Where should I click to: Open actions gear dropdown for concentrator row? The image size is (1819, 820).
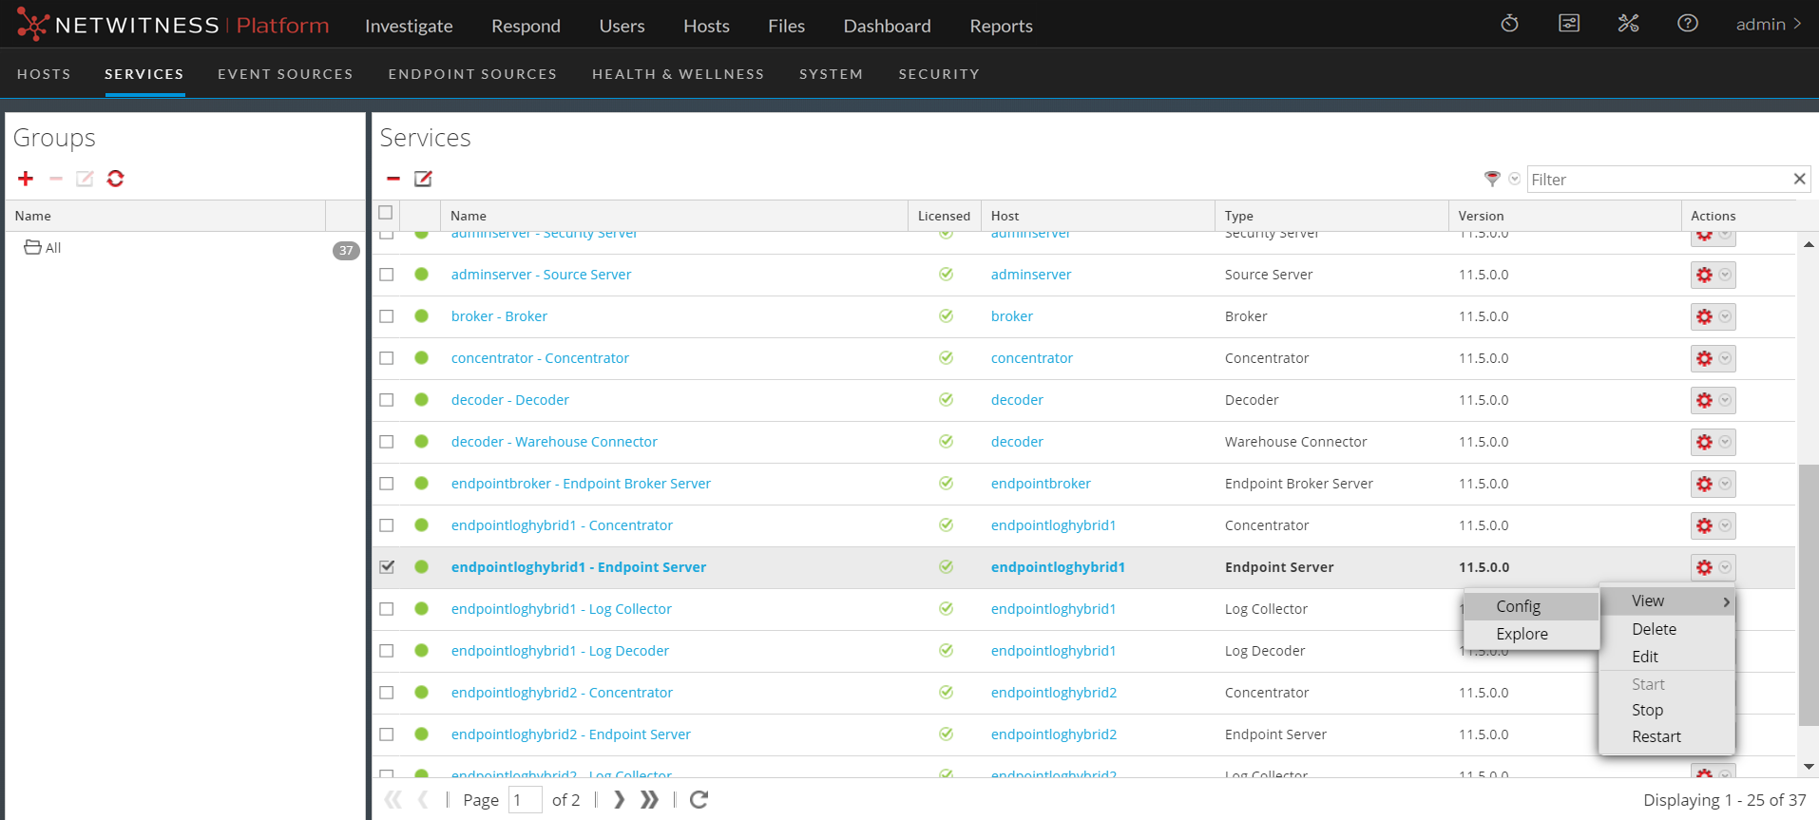[1713, 358]
